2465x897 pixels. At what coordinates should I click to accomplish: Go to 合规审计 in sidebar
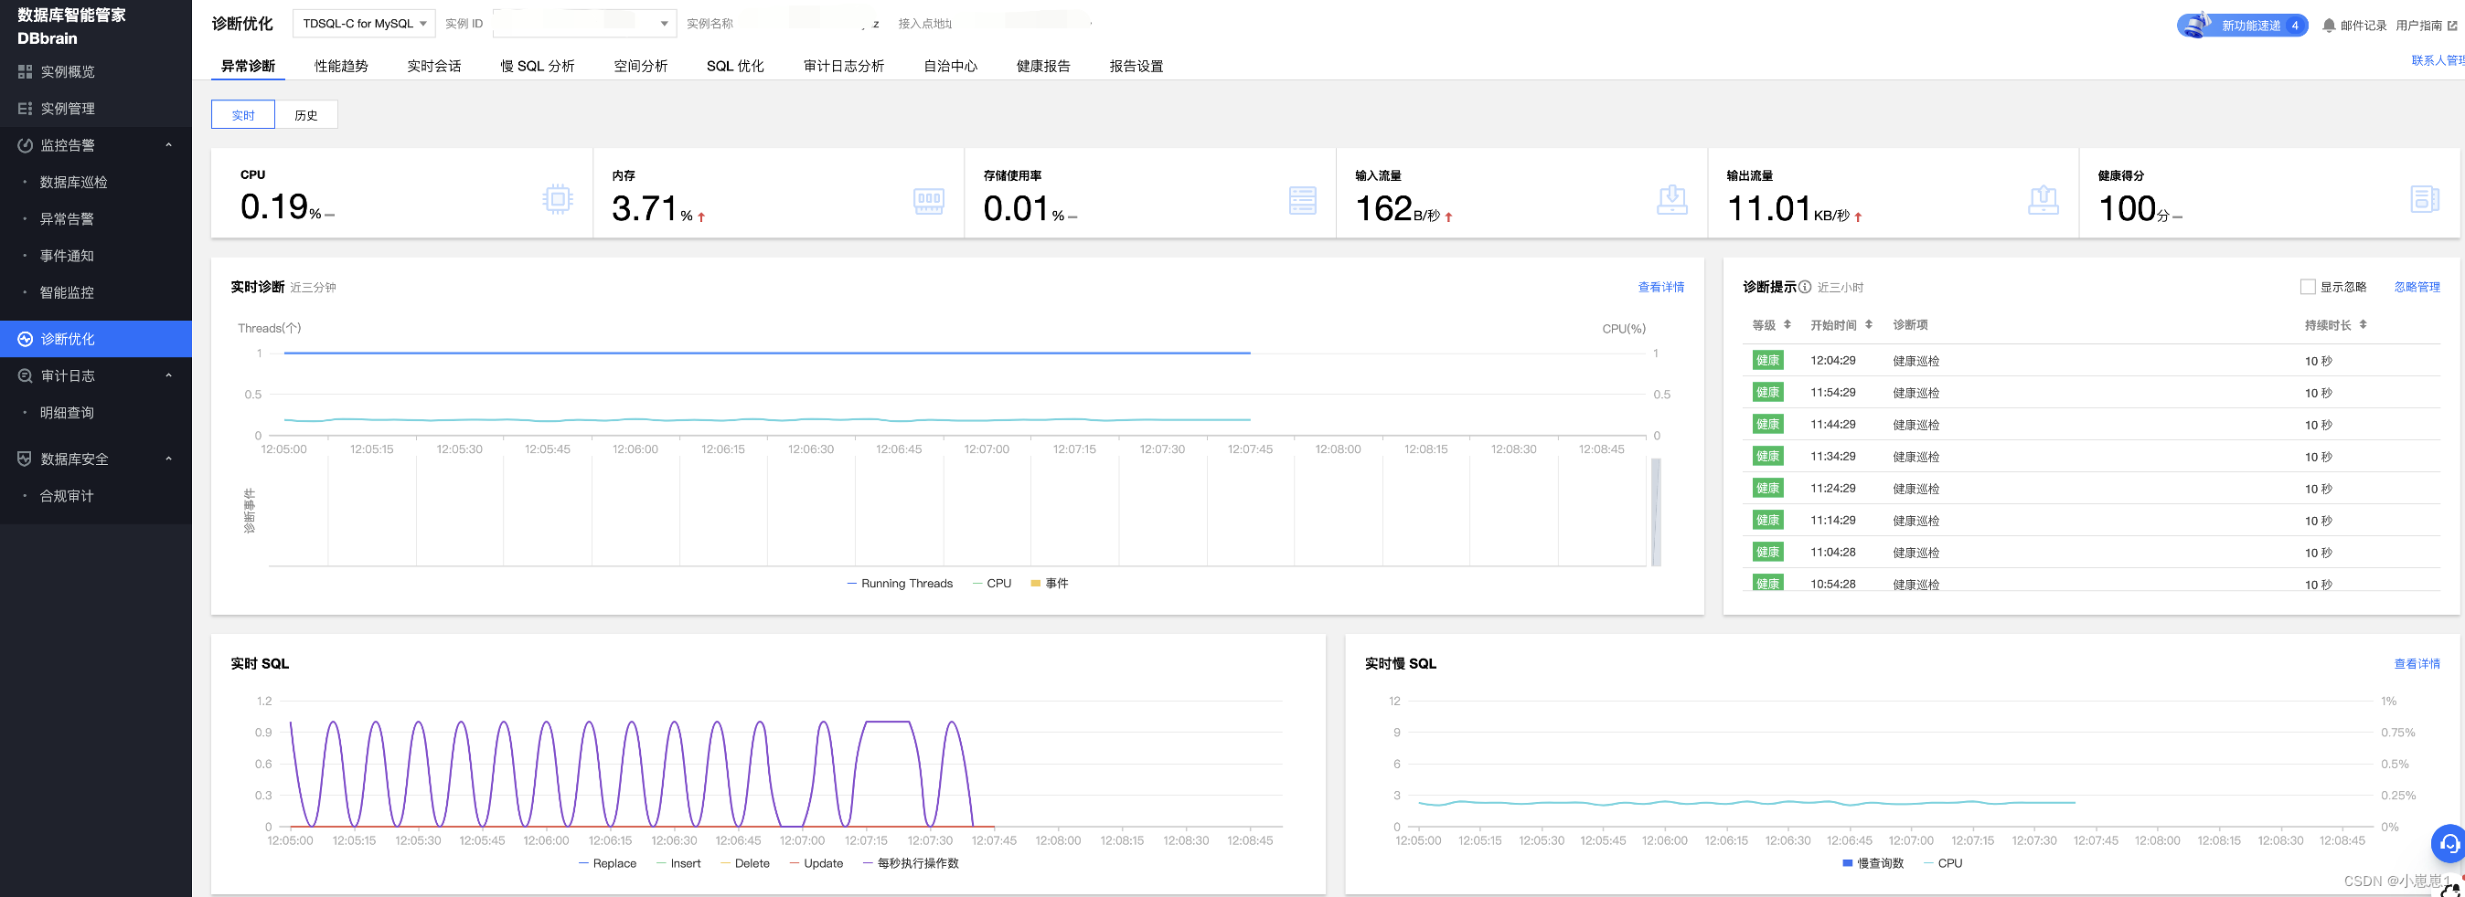(x=66, y=496)
